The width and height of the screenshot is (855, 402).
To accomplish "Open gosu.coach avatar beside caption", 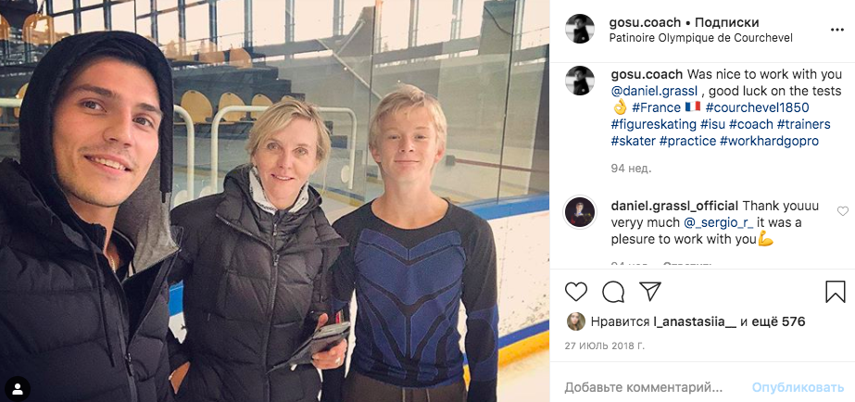I will point(580,81).
